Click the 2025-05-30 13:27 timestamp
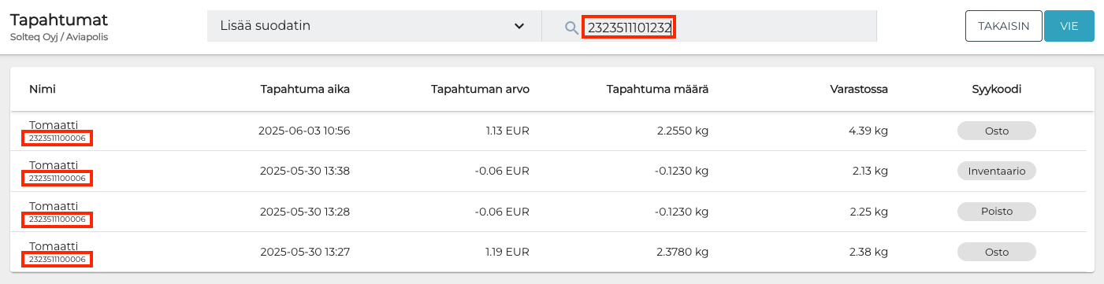This screenshot has height=284, width=1104. (304, 252)
